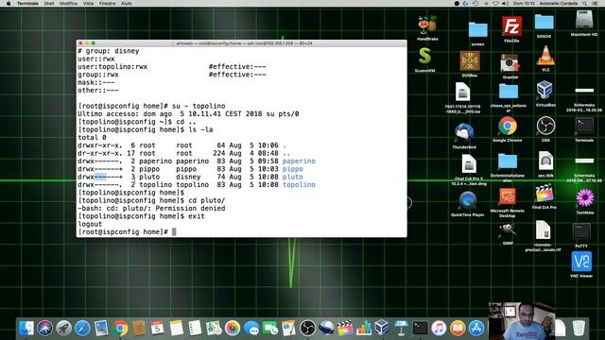This screenshot has height=340, width=605.
Task: Select the aec.tblk file icon
Action: tap(545, 161)
